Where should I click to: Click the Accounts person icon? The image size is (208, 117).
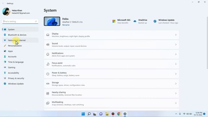5,57
